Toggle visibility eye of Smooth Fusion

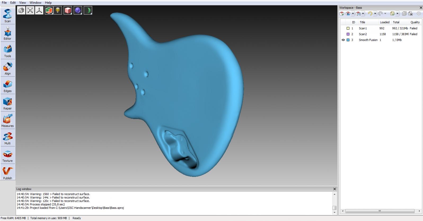[x=343, y=40]
